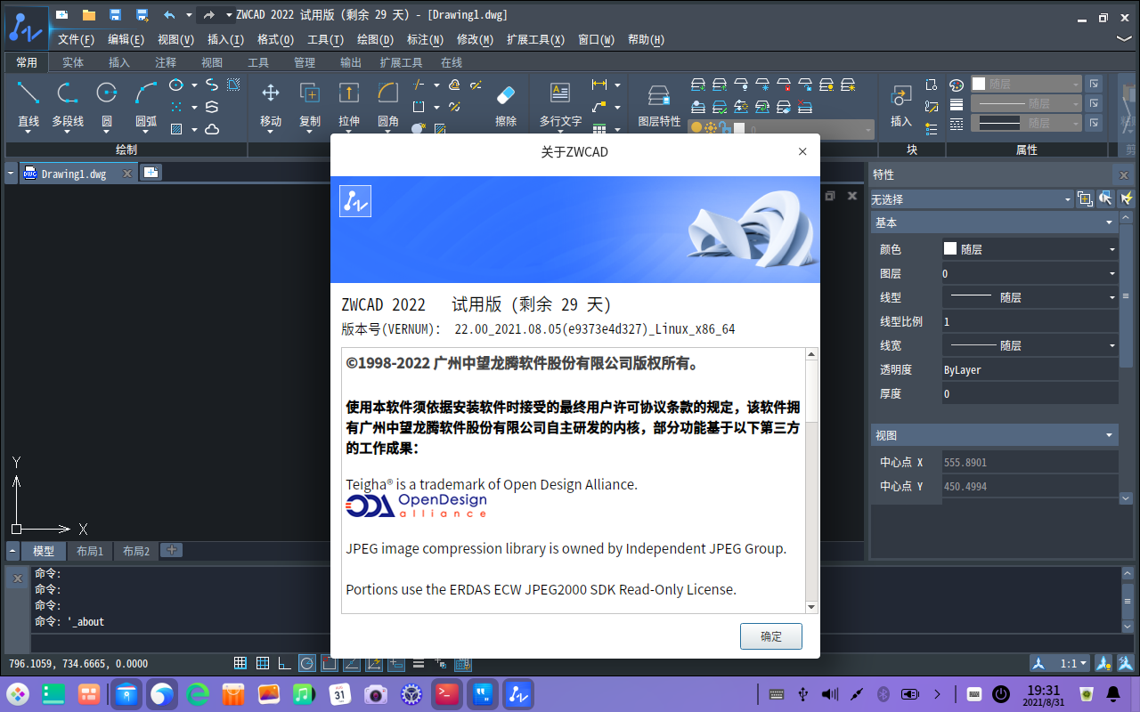The height and width of the screenshot is (712, 1140).
Task: Click the Undo arrow icon
Action: (169, 15)
